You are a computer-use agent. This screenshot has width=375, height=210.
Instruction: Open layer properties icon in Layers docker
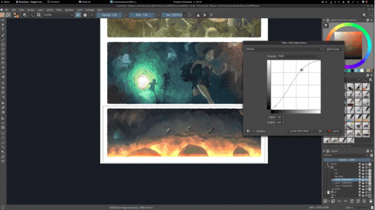(x=364, y=201)
